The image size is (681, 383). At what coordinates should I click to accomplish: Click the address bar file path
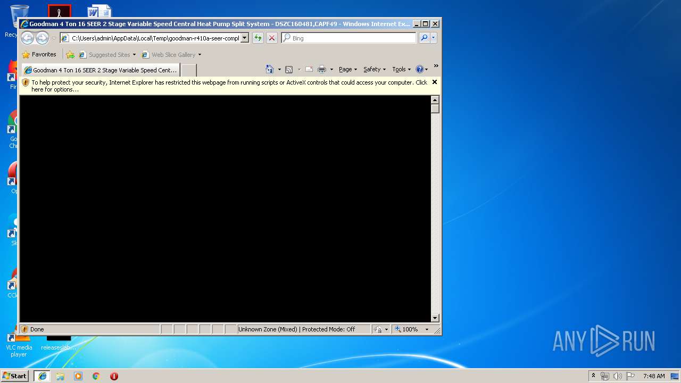click(x=155, y=38)
